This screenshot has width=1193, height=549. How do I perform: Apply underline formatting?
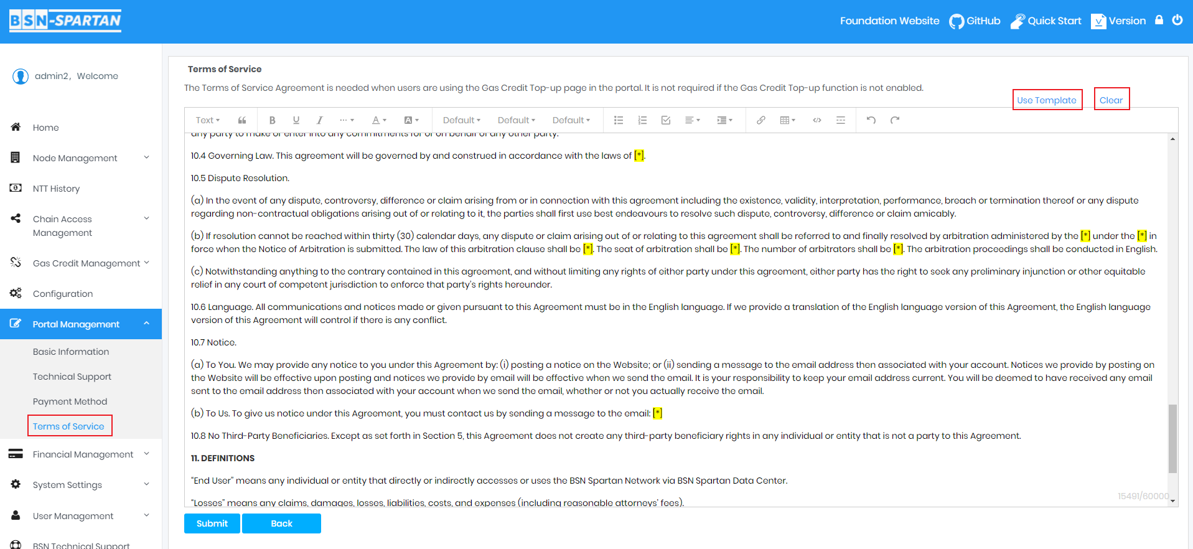coord(296,120)
